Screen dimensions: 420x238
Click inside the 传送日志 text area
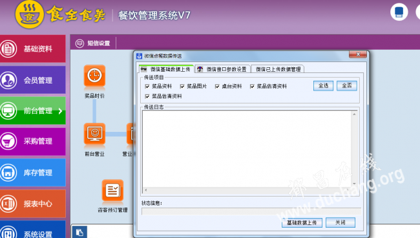click(247, 149)
